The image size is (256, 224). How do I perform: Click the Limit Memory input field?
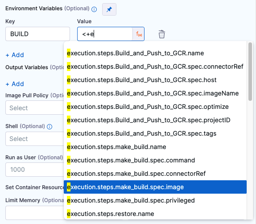click(35, 213)
